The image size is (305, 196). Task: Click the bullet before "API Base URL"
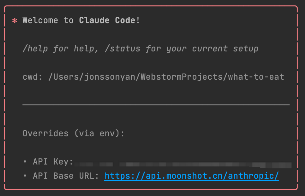pyautogui.click(x=25, y=176)
